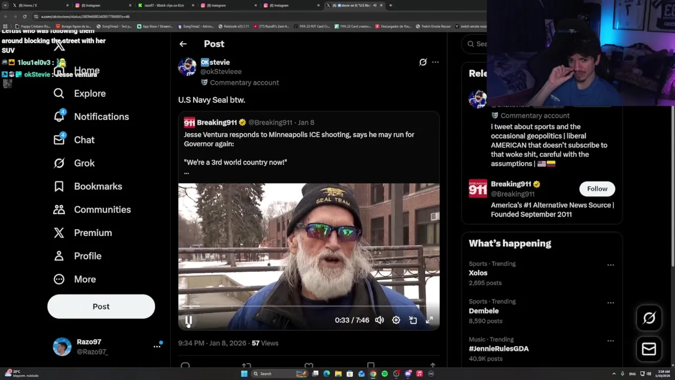Show hidden system tray icons
The width and height of the screenshot is (675, 380).
(614, 374)
